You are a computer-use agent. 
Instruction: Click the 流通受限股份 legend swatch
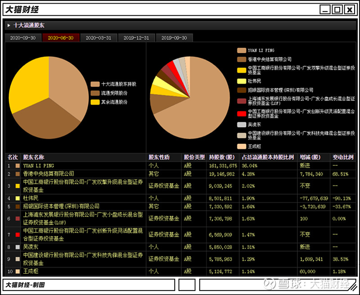[x=95, y=93]
